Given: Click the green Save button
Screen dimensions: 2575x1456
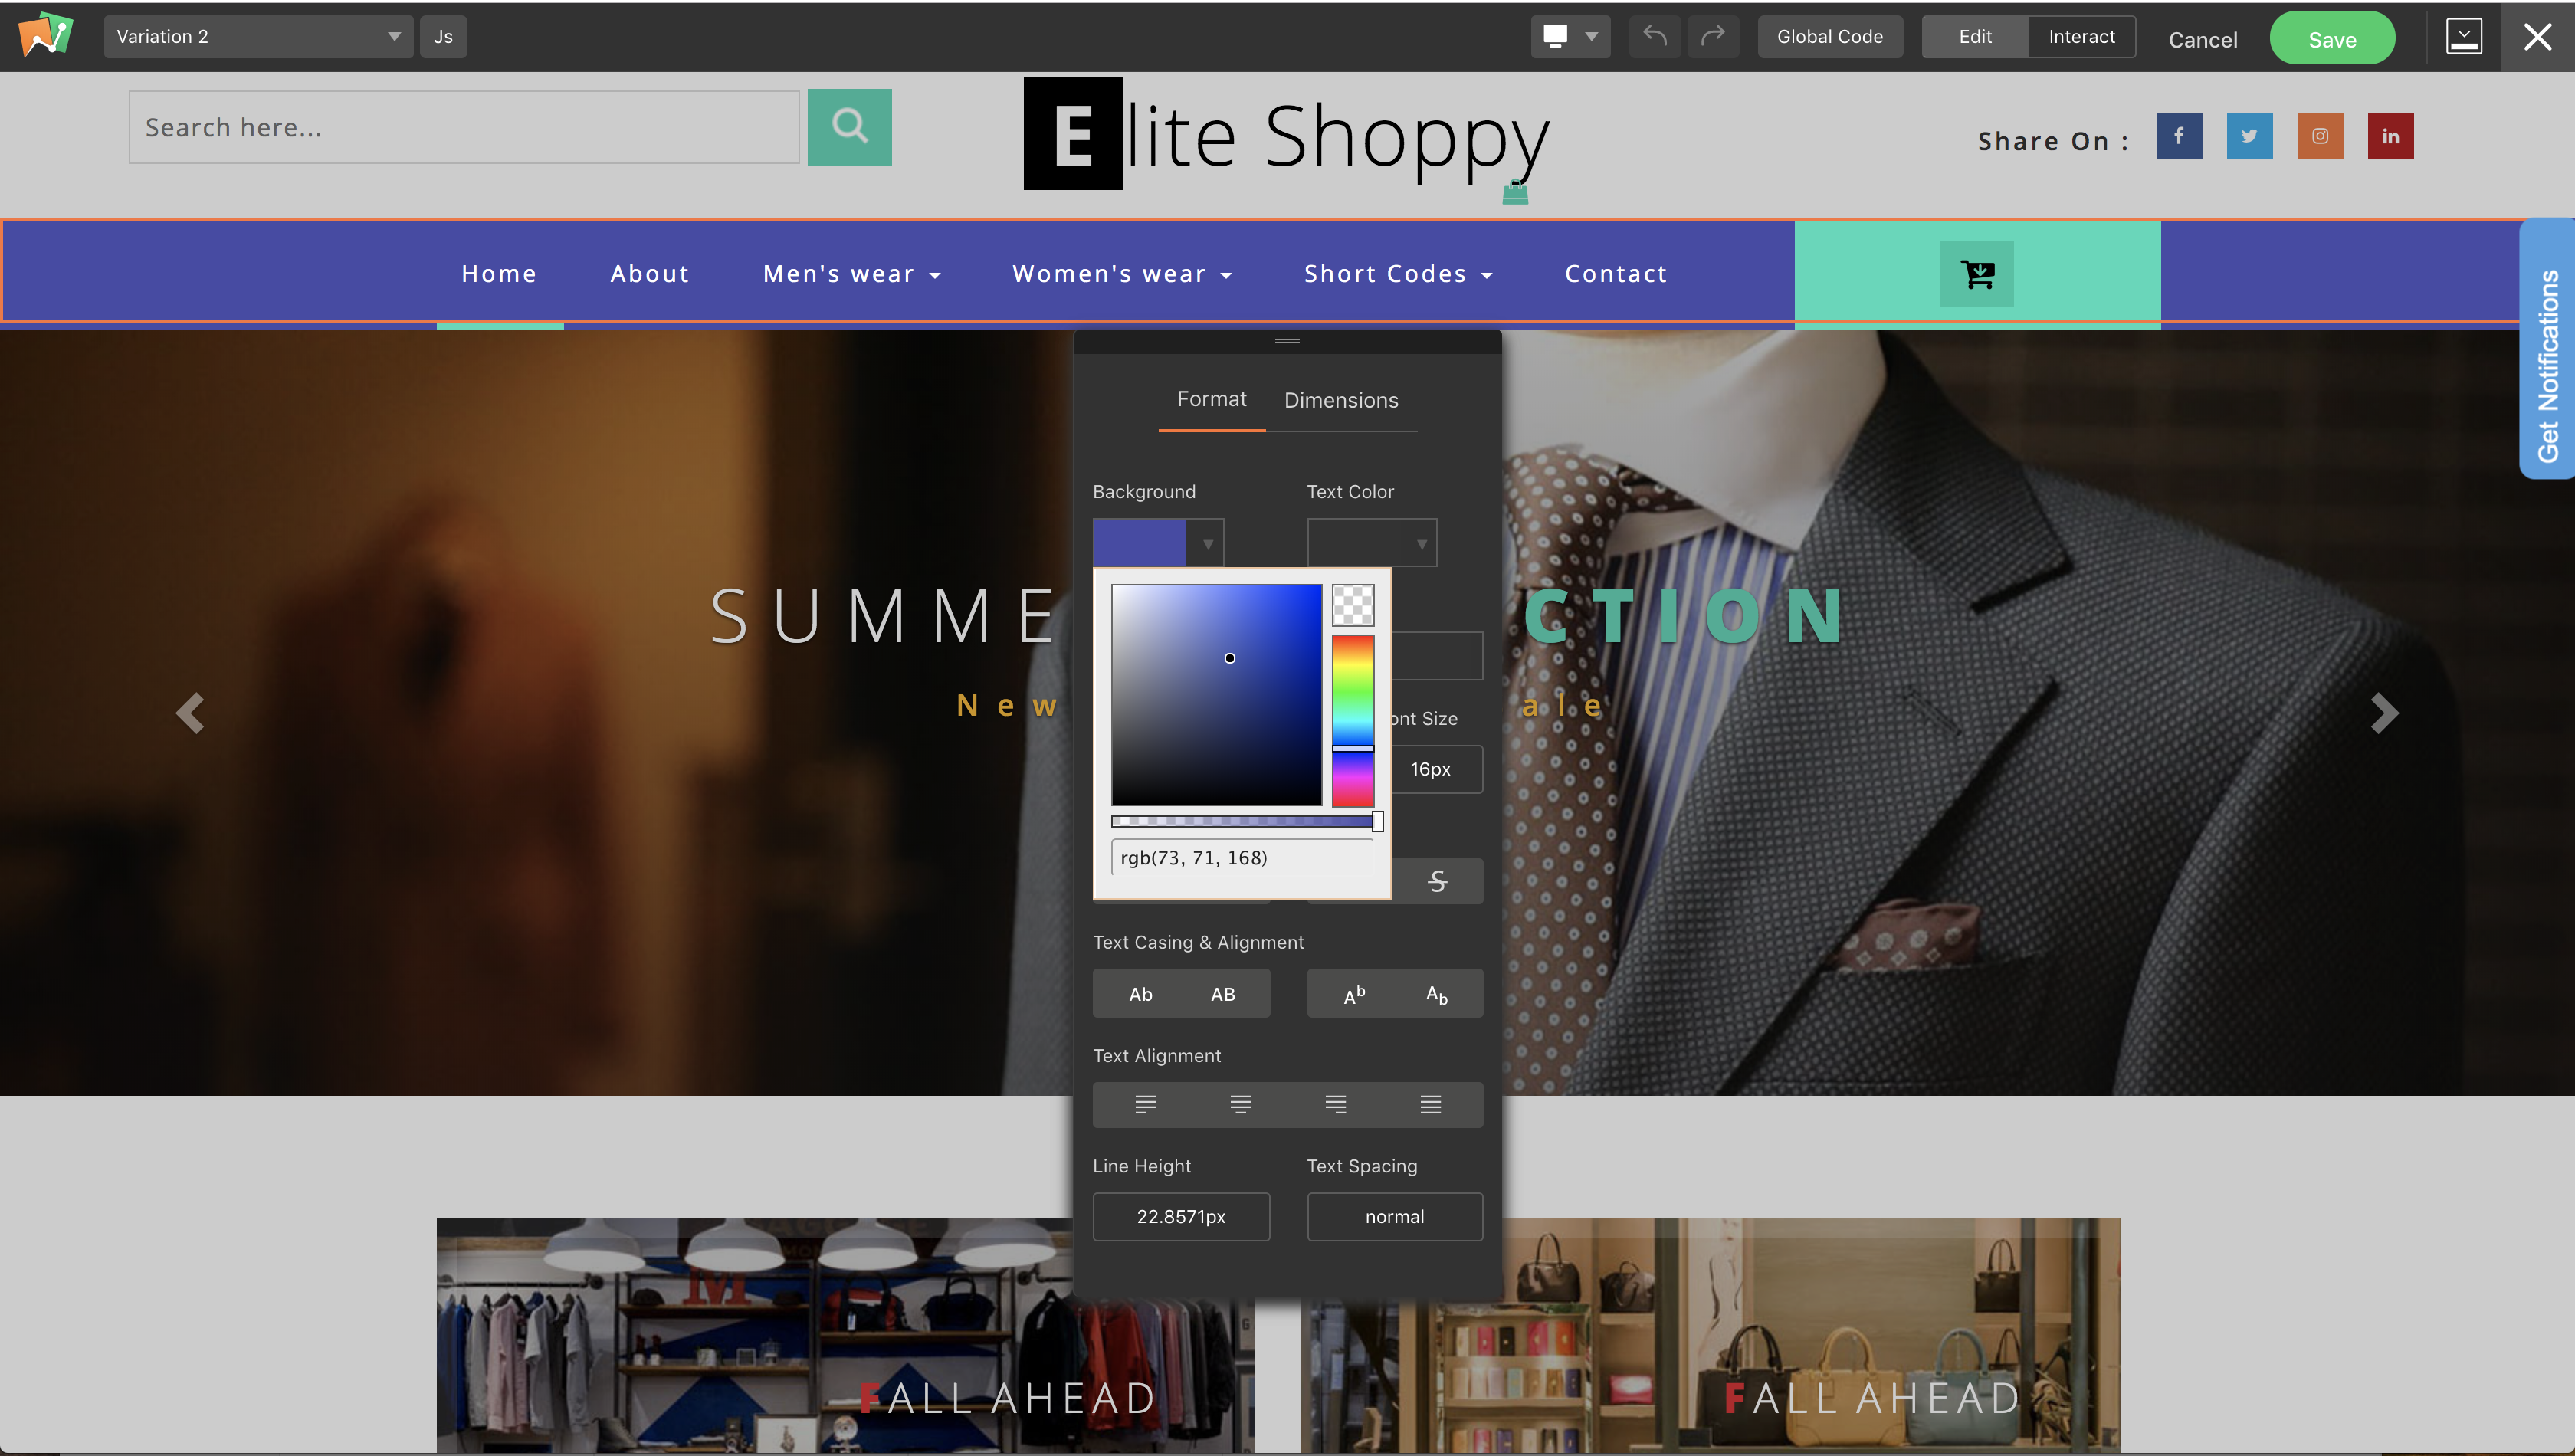Looking at the screenshot, I should pos(2331,39).
